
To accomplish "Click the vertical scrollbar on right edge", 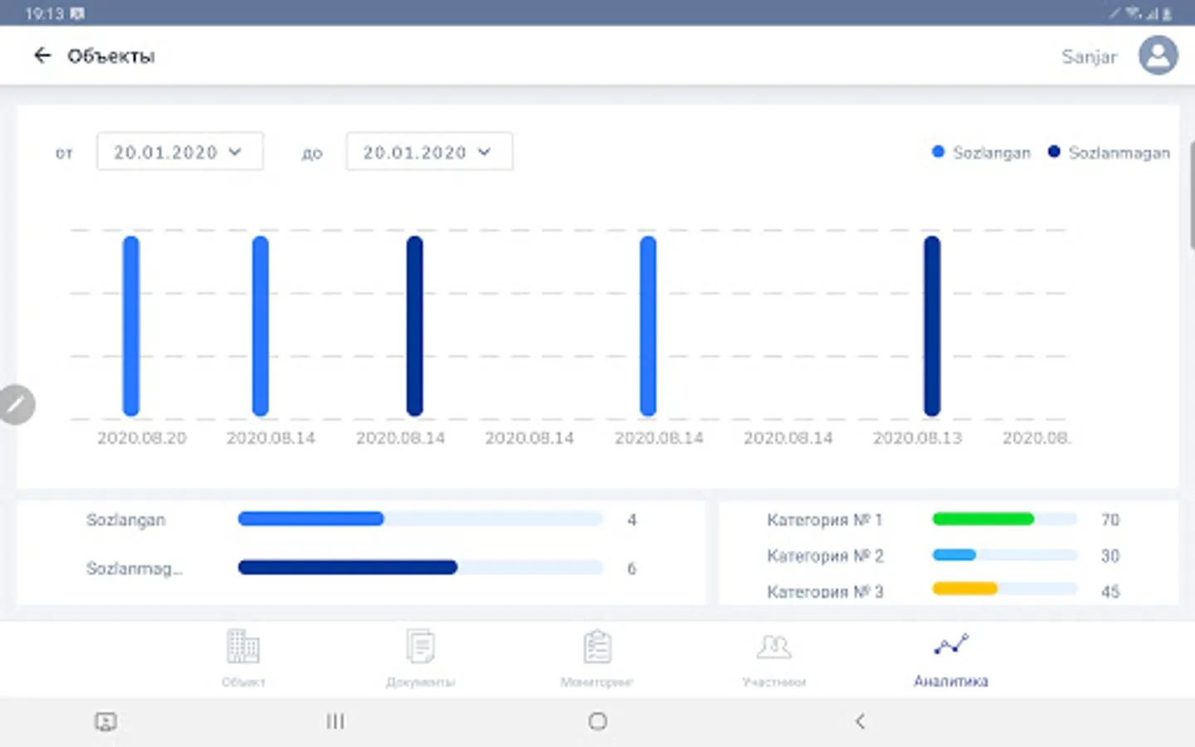I will tap(1192, 195).
